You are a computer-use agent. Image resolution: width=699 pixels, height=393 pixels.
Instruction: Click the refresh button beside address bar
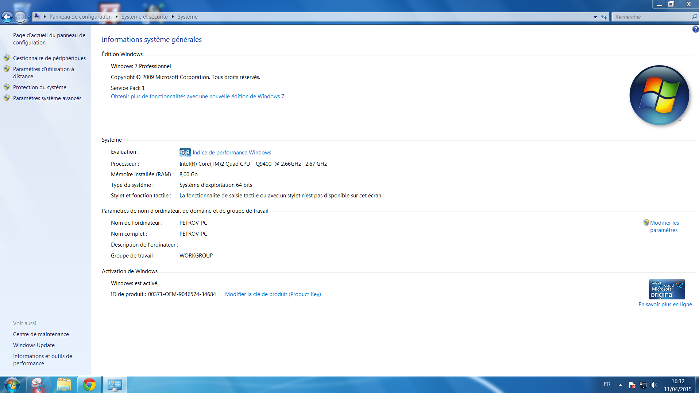click(604, 17)
